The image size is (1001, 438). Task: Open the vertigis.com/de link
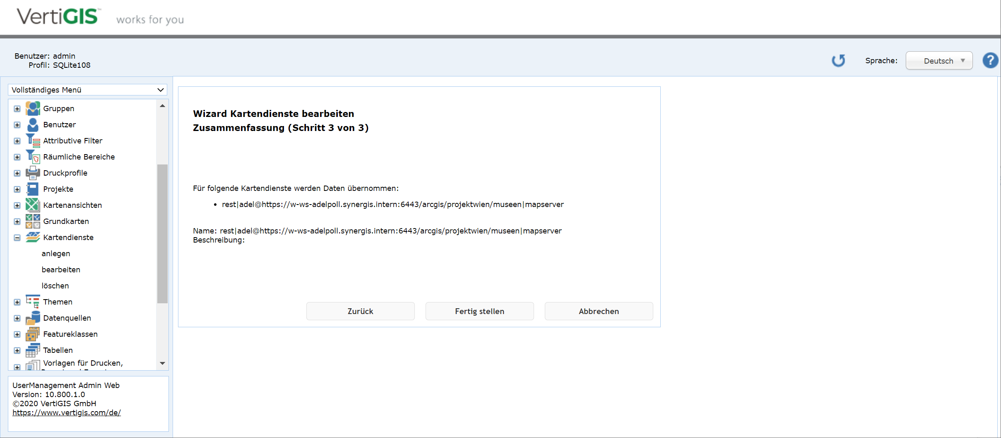pos(67,412)
